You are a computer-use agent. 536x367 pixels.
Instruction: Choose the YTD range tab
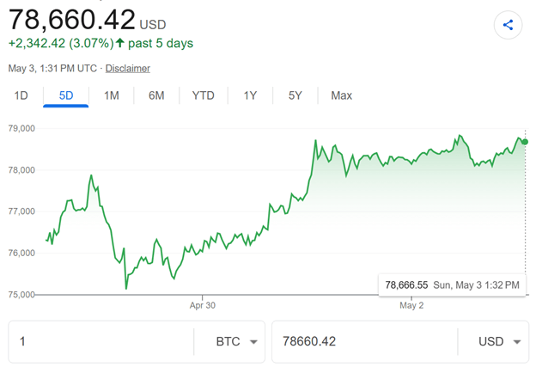(204, 95)
